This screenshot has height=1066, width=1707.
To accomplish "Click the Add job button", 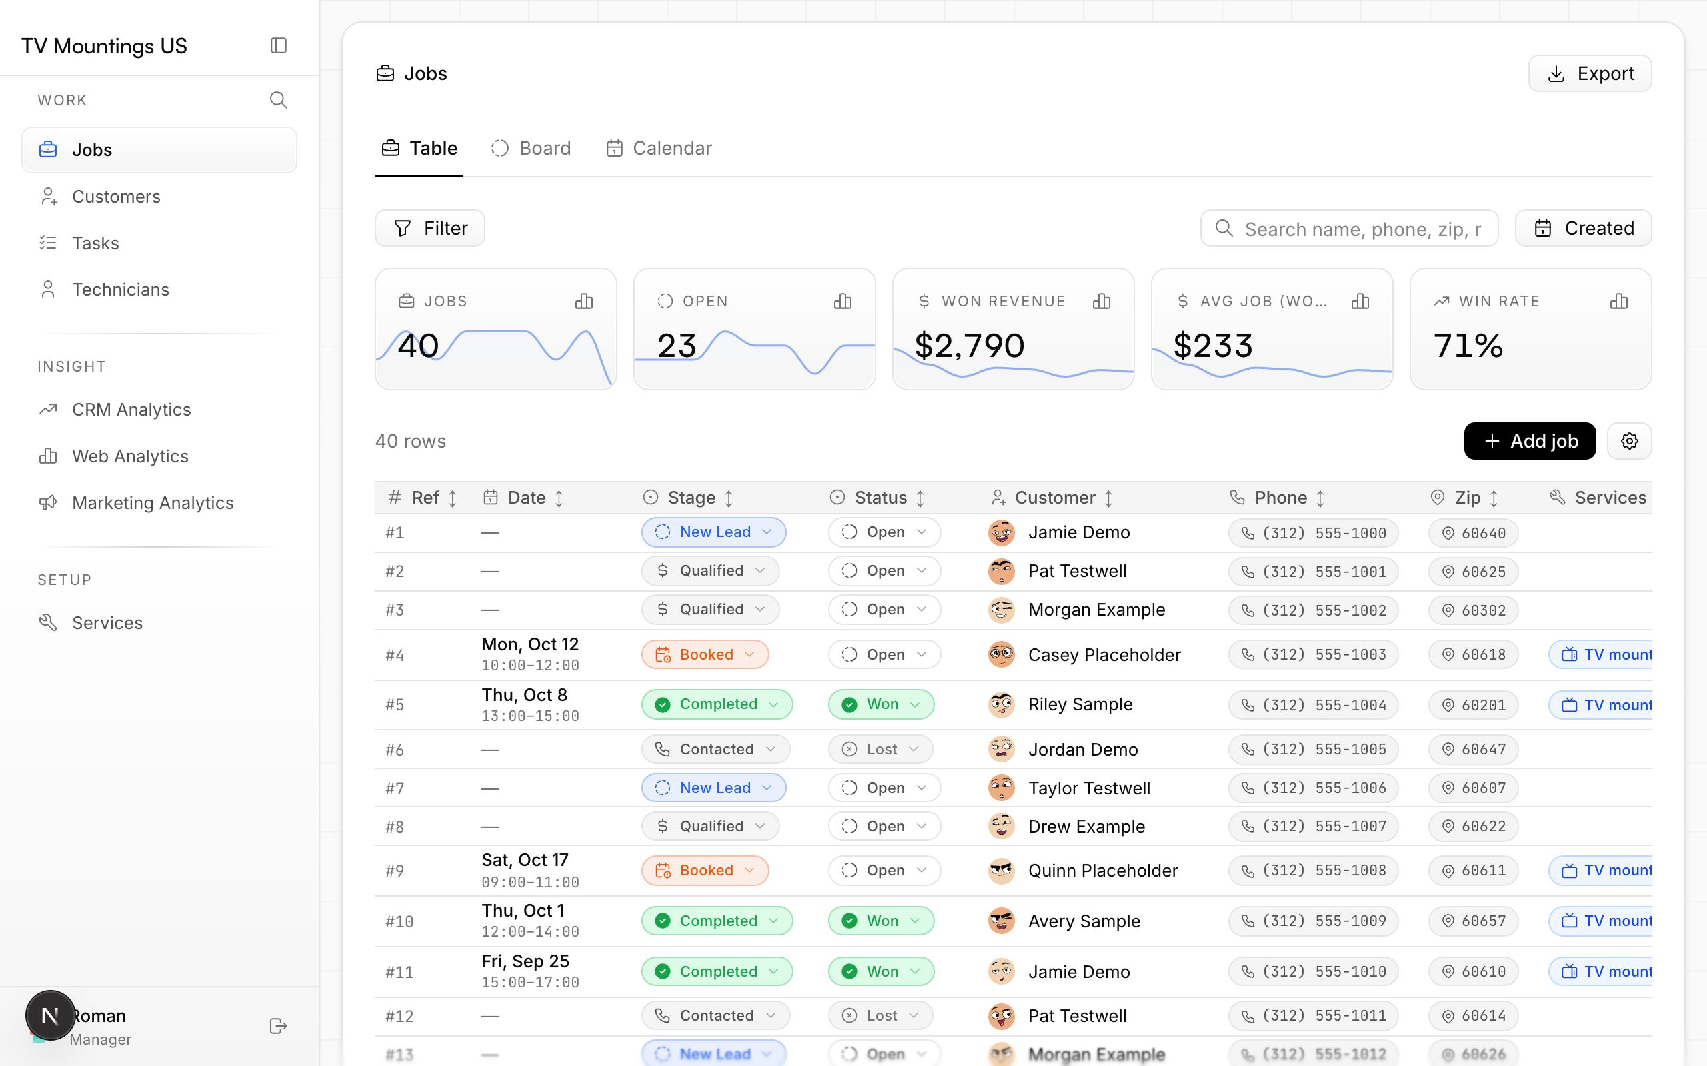I will pos(1530,441).
